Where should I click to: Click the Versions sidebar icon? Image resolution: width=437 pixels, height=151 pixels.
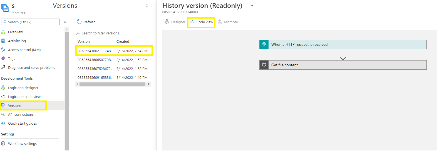tap(3, 105)
